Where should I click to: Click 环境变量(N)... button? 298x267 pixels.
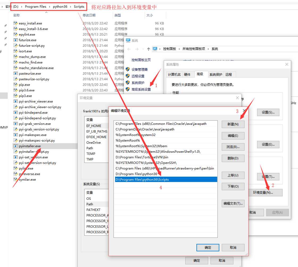tap(265, 193)
